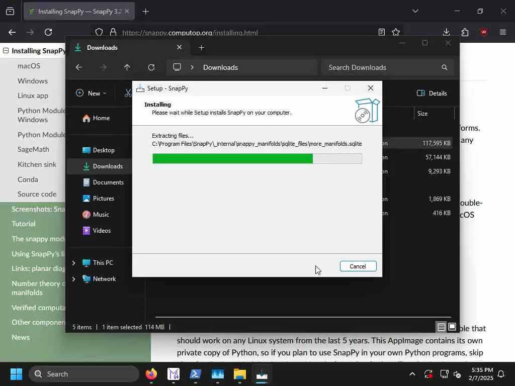Image resolution: width=515 pixels, height=386 pixels.
Task: Go up one folder level in Explorer
Action: pyautogui.click(x=127, y=67)
